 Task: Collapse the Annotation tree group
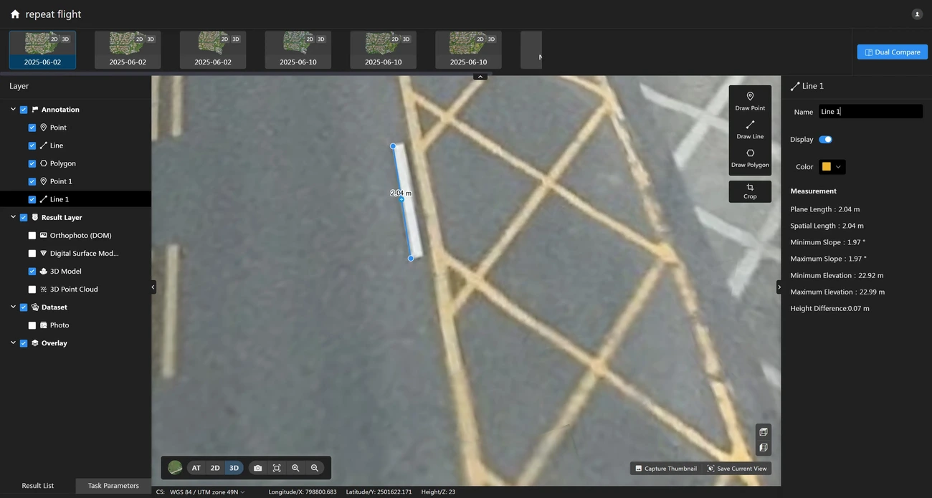13,110
